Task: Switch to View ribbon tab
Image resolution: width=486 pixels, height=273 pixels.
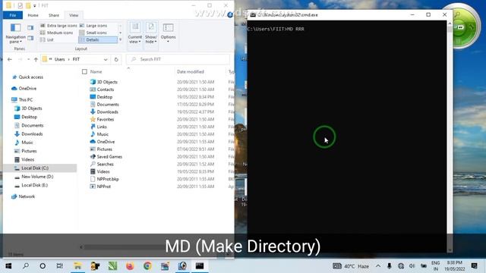Action: pyautogui.click(x=74, y=15)
